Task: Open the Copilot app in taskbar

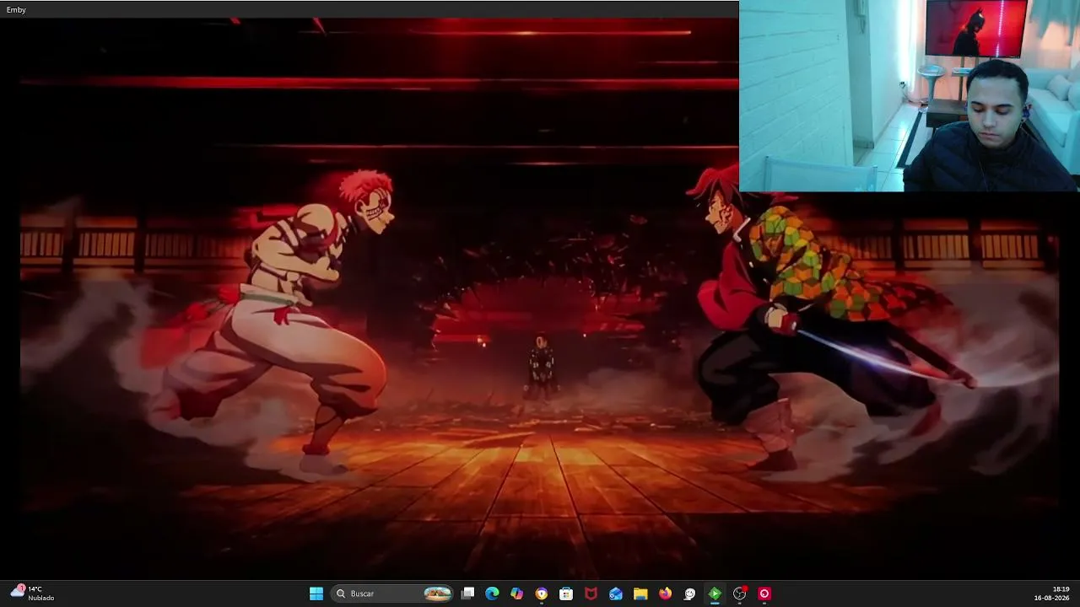Action: coord(517,594)
